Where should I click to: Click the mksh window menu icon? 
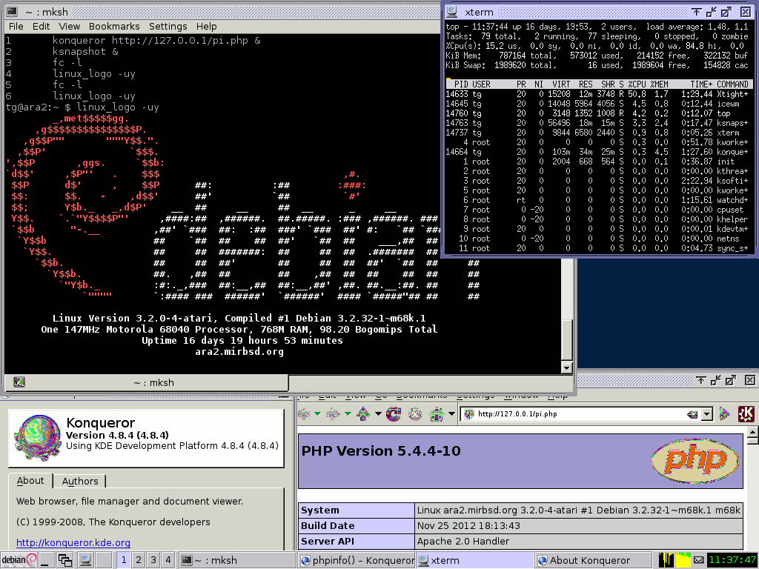12,11
